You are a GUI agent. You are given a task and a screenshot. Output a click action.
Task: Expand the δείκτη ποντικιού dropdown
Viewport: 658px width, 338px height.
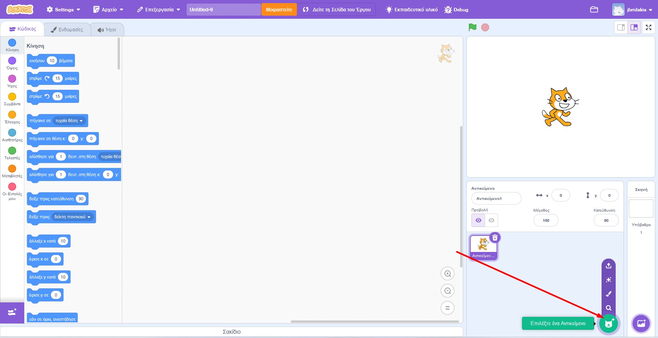(73, 217)
